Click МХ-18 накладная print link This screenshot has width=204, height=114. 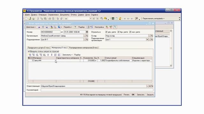(x=101, y=95)
